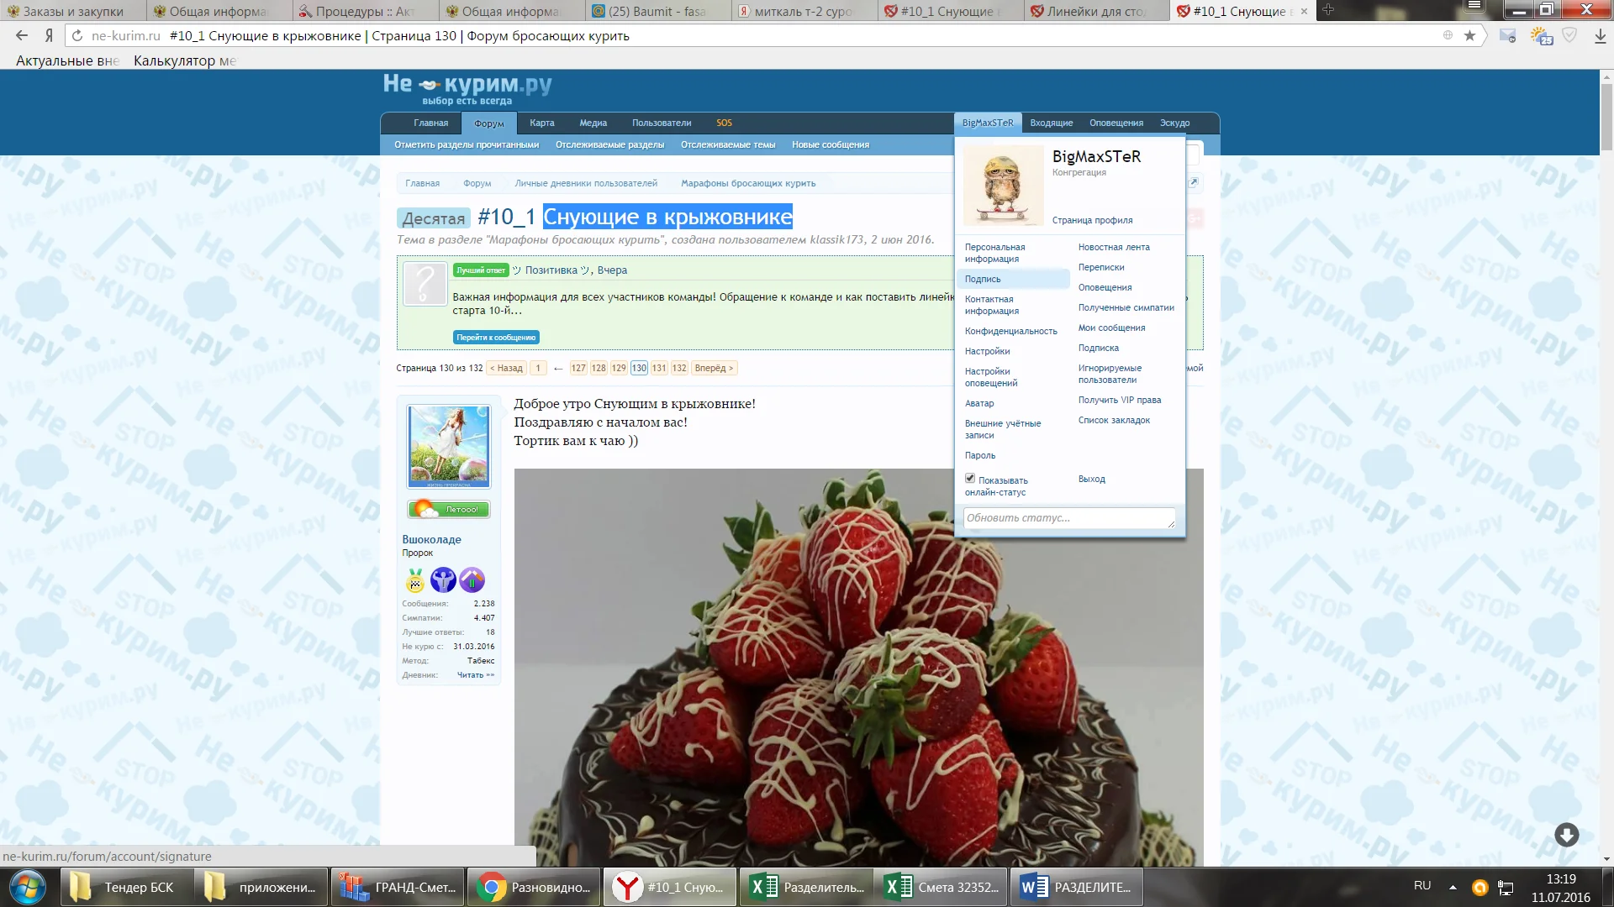Viewport: 1614px width, 907px height.
Task: Click the Обновить статус input field
Action: [1068, 518]
